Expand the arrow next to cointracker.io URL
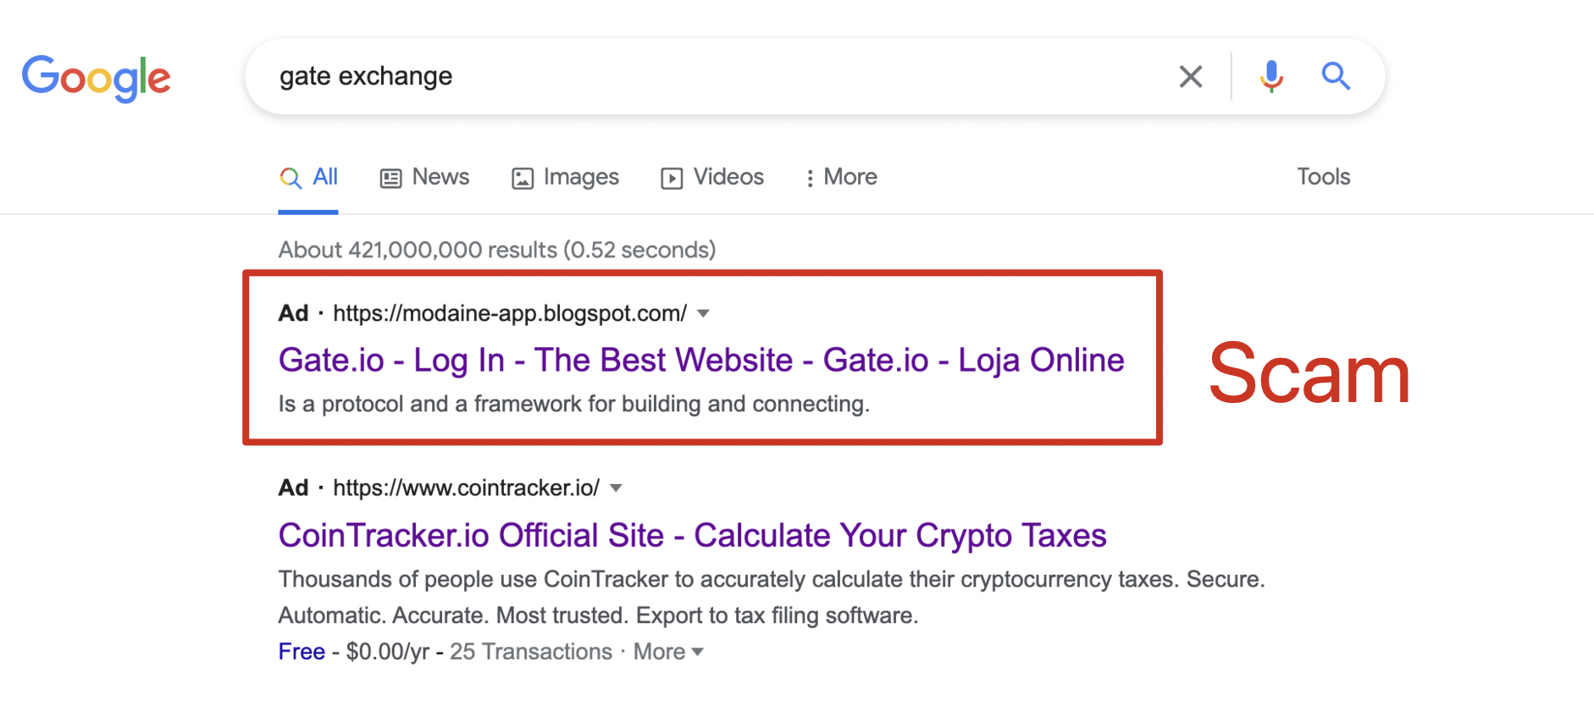Image resolution: width=1594 pixels, height=711 pixels. [x=616, y=488]
